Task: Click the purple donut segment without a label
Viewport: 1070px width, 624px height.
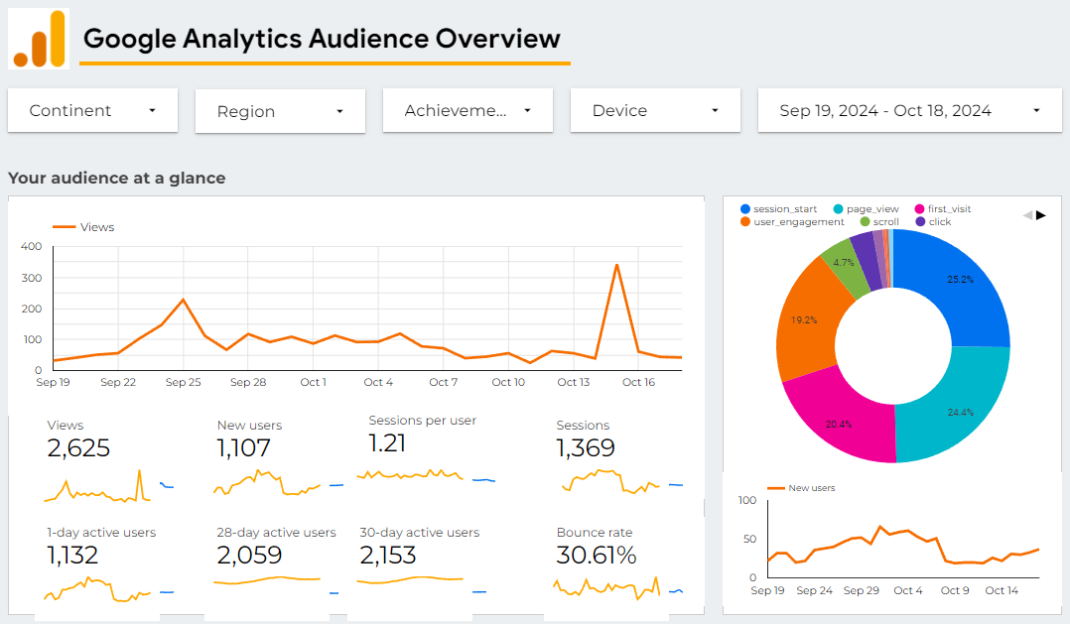Action: click(x=866, y=261)
